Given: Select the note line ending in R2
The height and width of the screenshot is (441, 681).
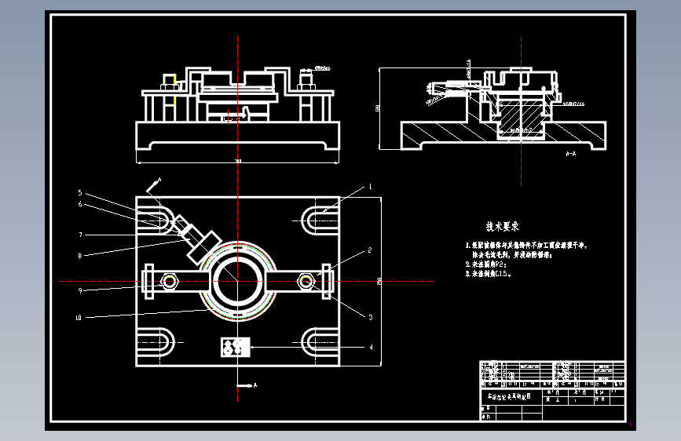Looking at the screenshot, I should click(486, 264).
